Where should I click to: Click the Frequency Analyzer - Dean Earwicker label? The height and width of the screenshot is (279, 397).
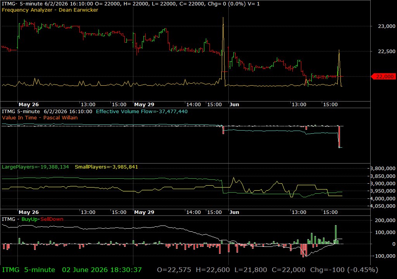[50, 10]
